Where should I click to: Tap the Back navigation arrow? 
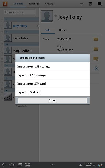click(x=4, y=165)
